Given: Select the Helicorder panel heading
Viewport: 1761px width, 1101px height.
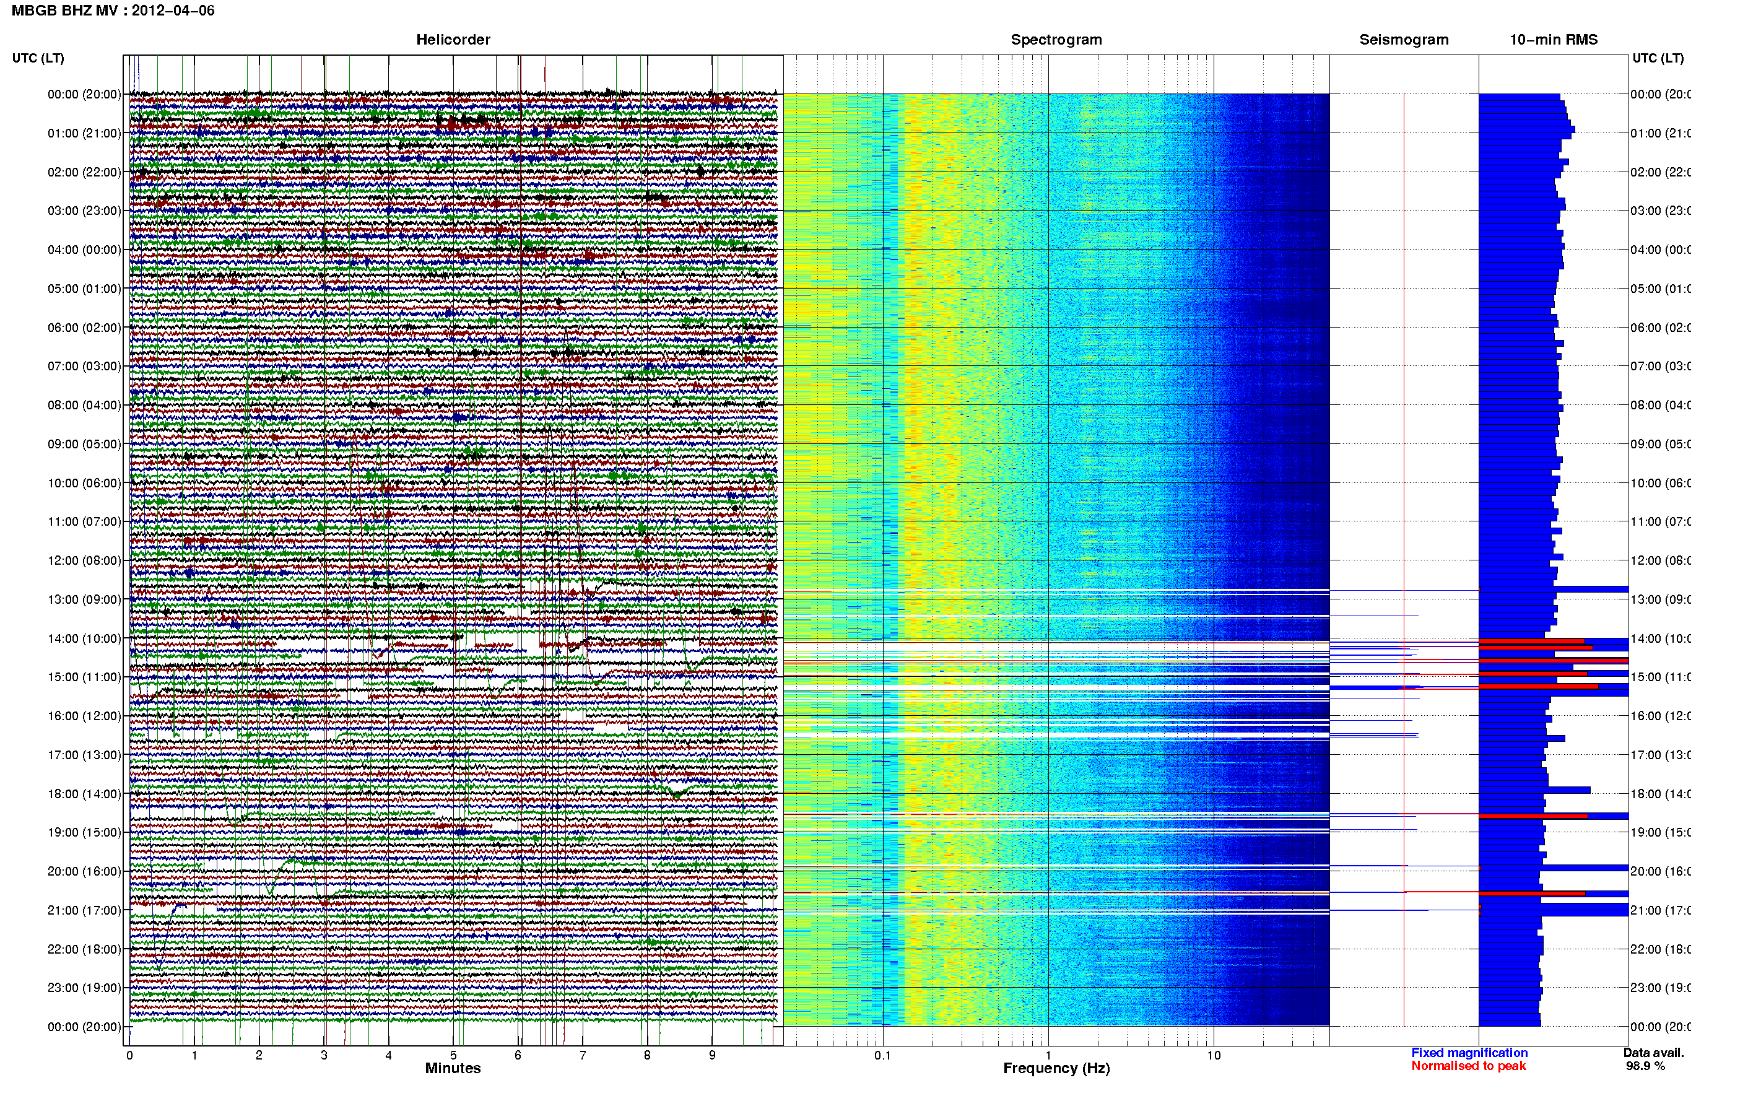Looking at the screenshot, I should point(453,40).
